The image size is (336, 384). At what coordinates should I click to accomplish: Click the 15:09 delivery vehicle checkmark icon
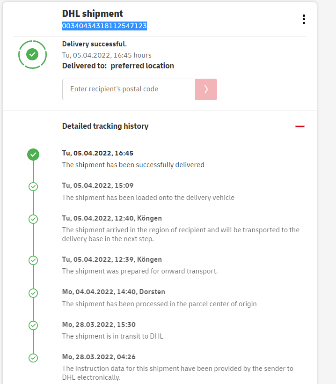[33, 186]
